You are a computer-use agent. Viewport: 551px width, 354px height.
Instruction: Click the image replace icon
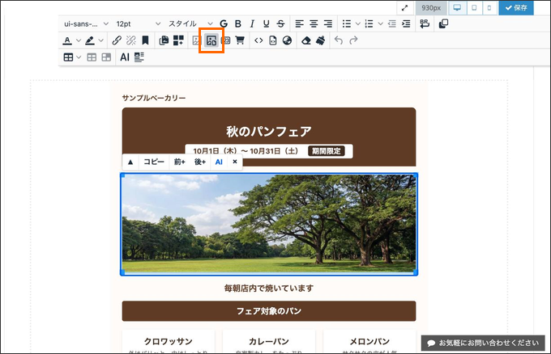pos(211,40)
